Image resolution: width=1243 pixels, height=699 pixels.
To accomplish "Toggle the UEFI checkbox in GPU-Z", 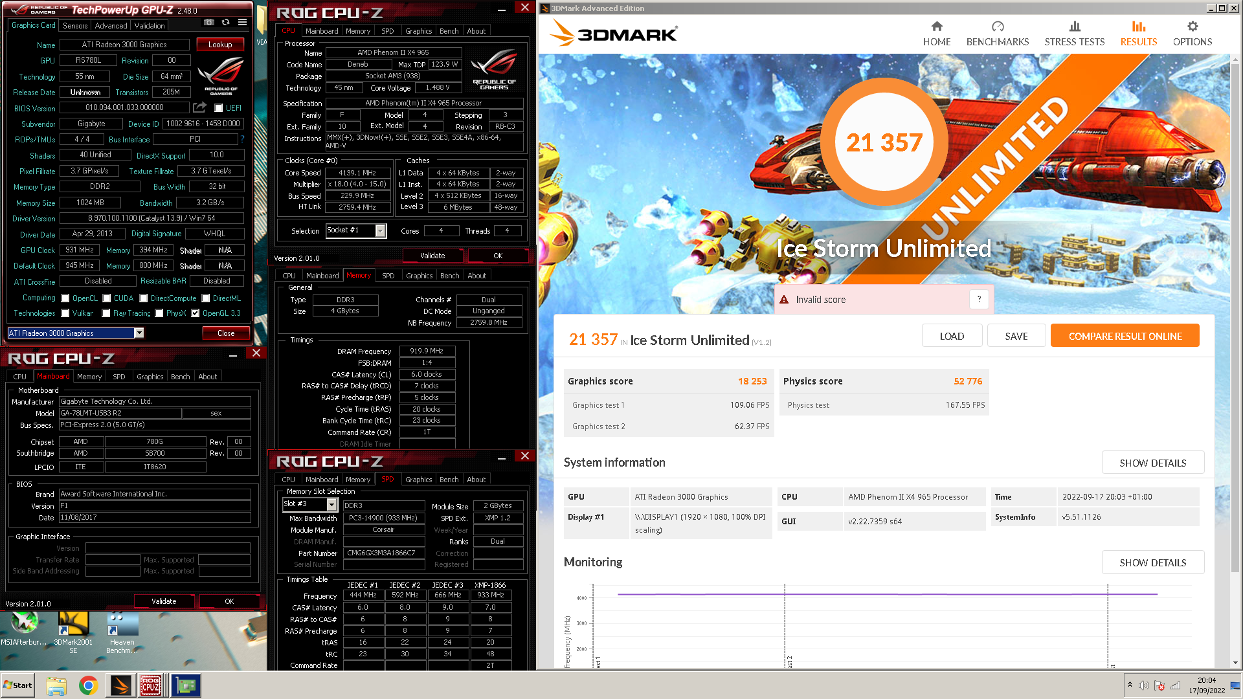I will 219,108.
